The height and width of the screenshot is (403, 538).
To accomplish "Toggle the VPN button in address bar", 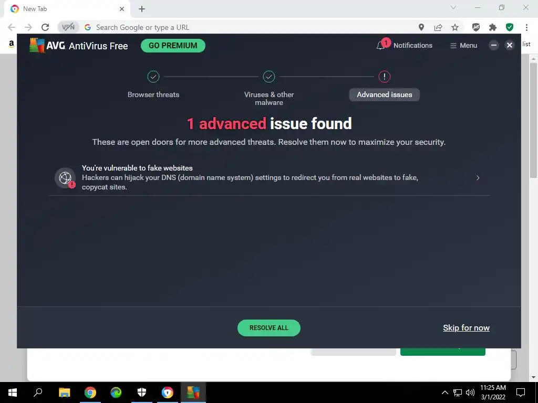I will click(68, 27).
